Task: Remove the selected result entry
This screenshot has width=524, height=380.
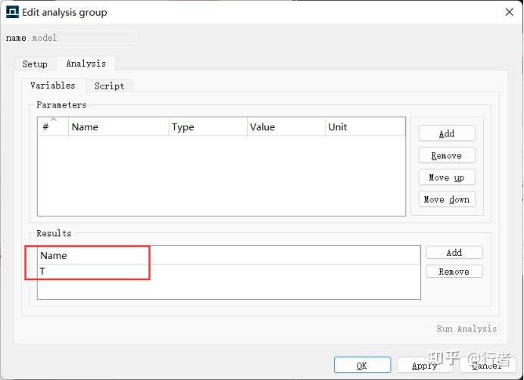Action: click(x=454, y=272)
